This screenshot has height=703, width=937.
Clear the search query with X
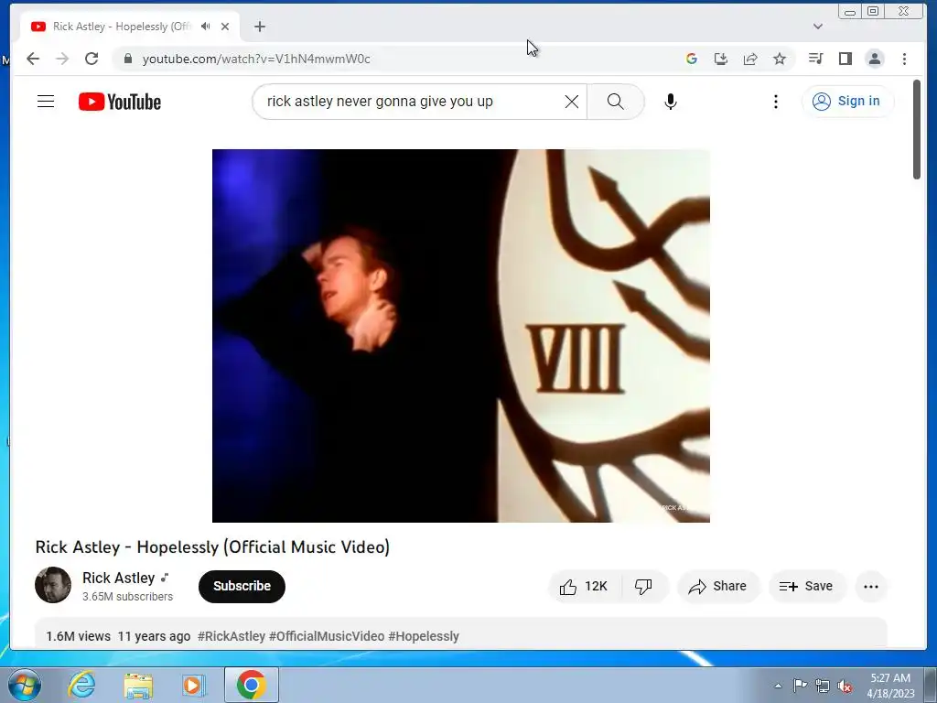(x=572, y=102)
